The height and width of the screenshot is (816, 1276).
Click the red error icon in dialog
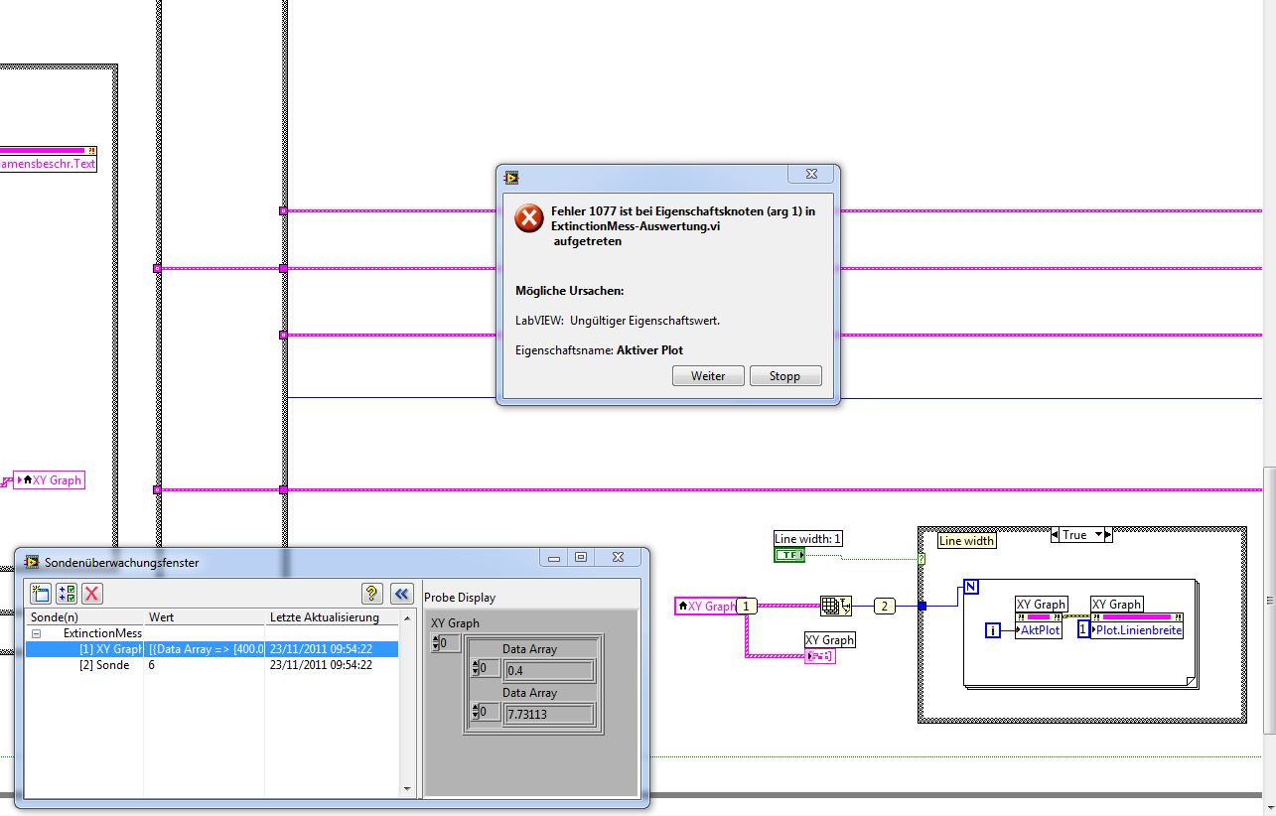[529, 218]
